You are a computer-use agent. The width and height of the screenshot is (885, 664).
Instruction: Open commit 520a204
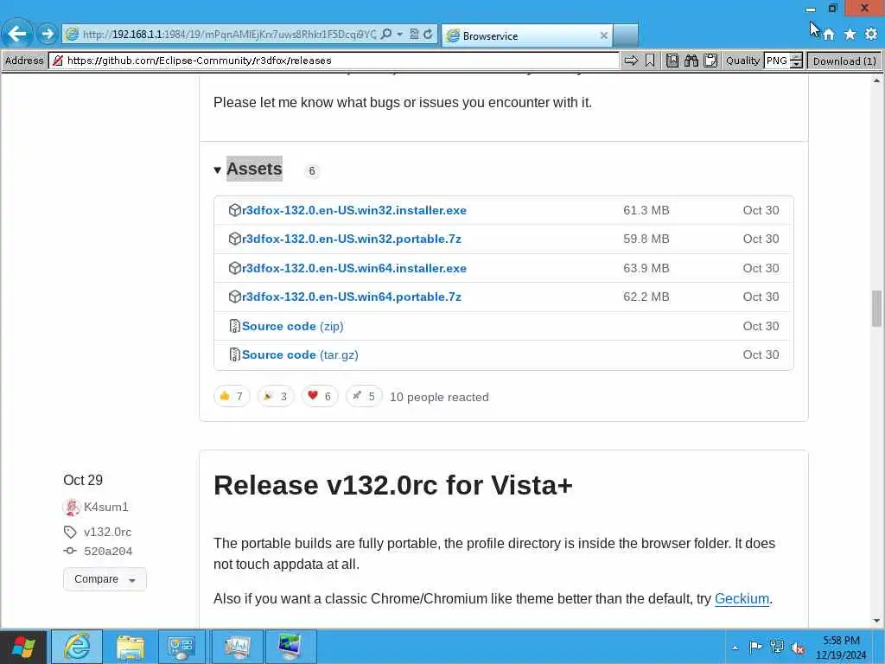point(108,551)
